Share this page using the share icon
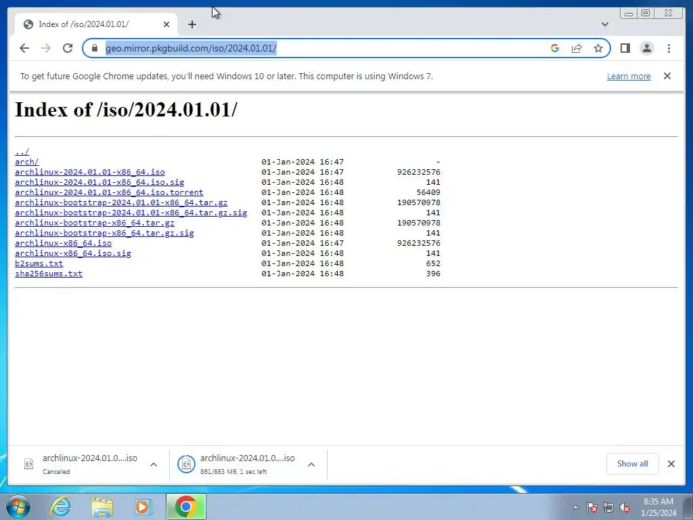 pyautogui.click(x=577, y=48)
